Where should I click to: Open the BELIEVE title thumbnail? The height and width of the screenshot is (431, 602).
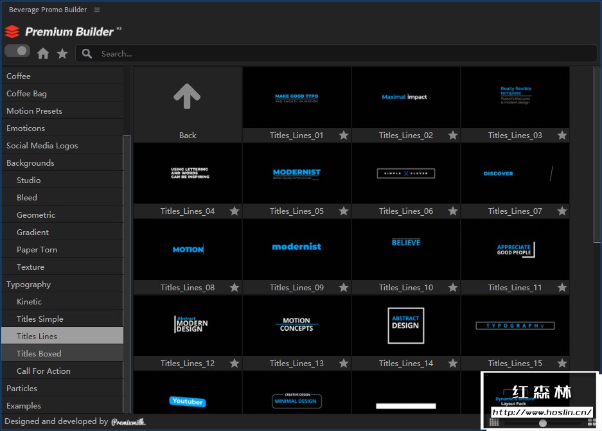click(x=406, y=249)
